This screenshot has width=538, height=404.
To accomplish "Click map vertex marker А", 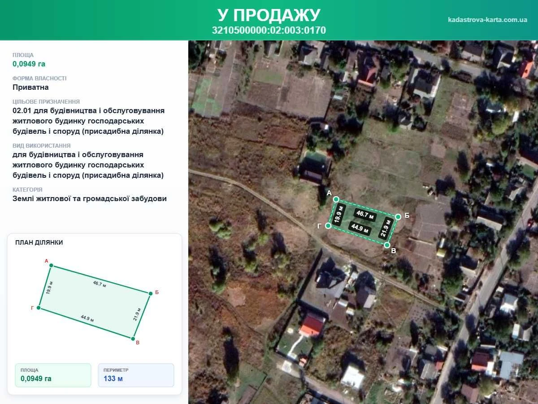I will click(x=336, y=199).
